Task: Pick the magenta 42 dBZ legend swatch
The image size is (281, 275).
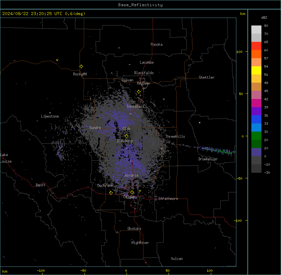Action: [256, 103]
